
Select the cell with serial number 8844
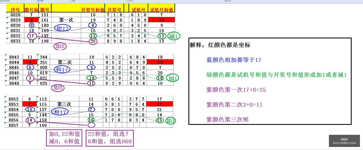click(14, 62)
